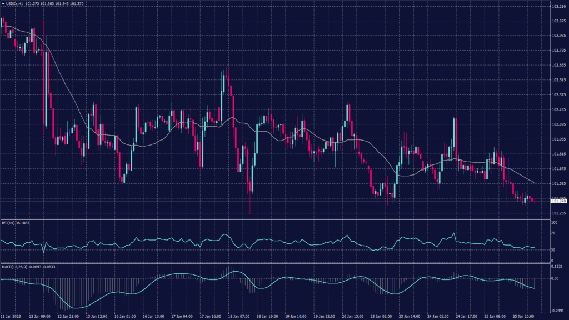Click the RSI 100 level label
This screenshot has height=320, width=569.
coord(554,222)
